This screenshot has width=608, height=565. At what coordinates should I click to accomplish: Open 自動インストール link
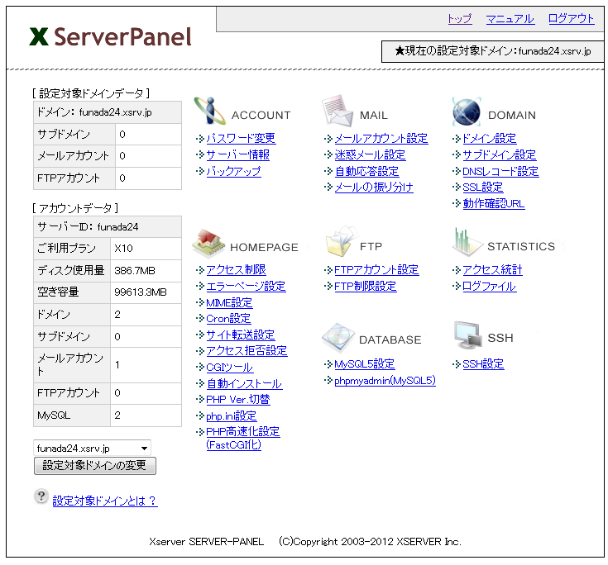pos(244,383)
